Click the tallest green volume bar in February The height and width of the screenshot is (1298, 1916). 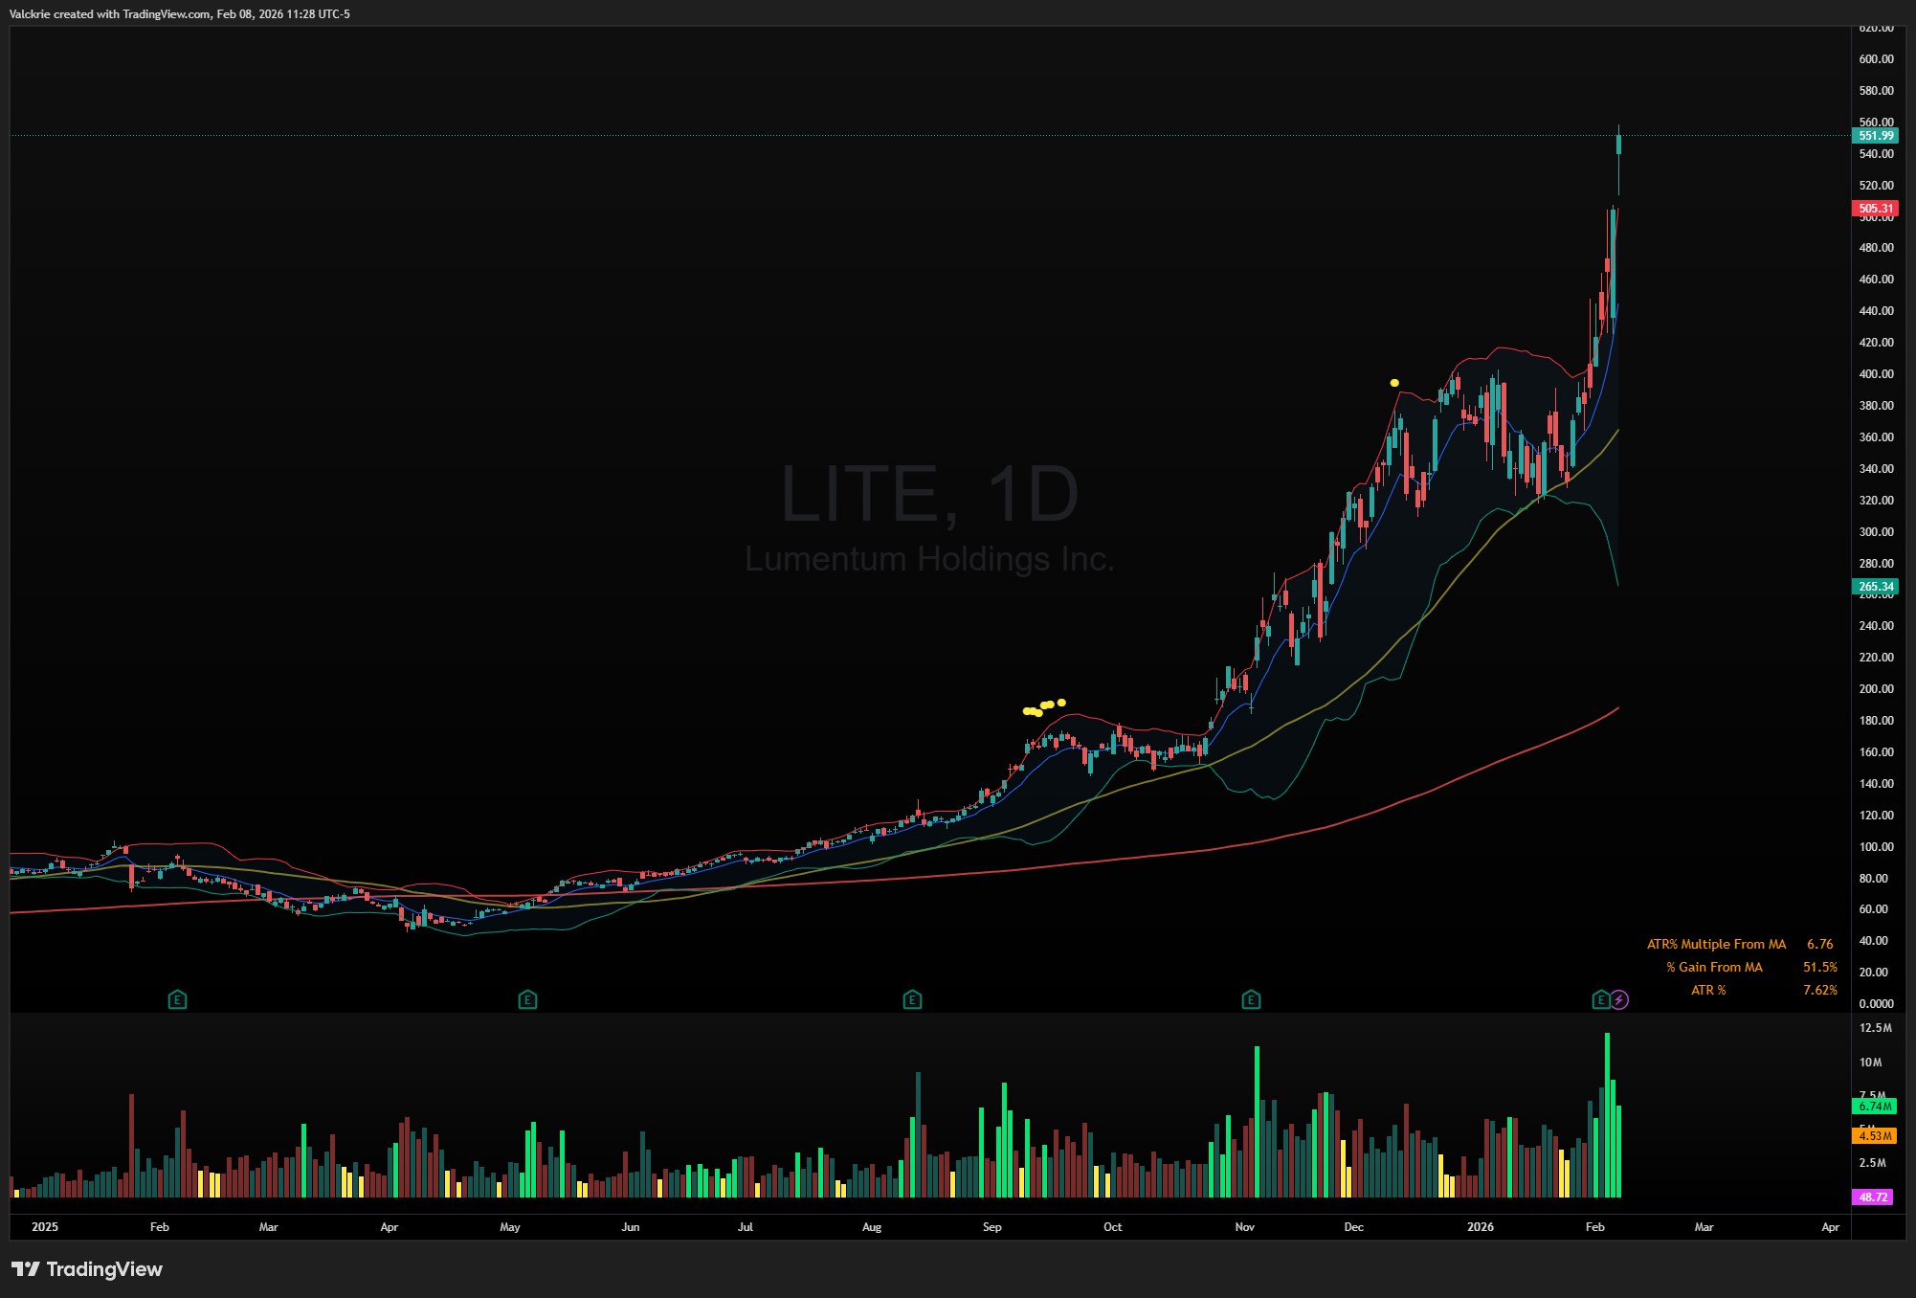(x=1608, y=1115)
